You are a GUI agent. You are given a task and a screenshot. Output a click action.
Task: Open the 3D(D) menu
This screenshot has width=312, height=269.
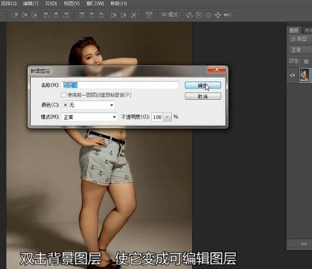pos(51,4)
